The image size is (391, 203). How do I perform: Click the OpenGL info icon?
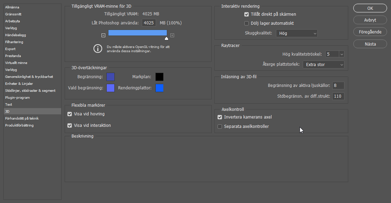tap(97, 49)
